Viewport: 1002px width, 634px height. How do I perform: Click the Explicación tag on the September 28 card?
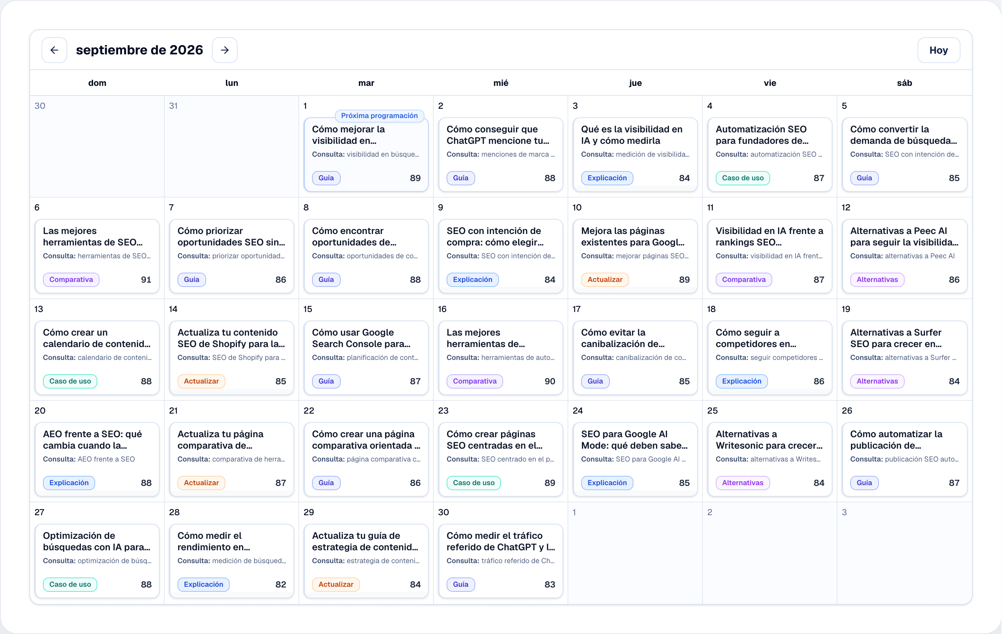tap(203, 584)
